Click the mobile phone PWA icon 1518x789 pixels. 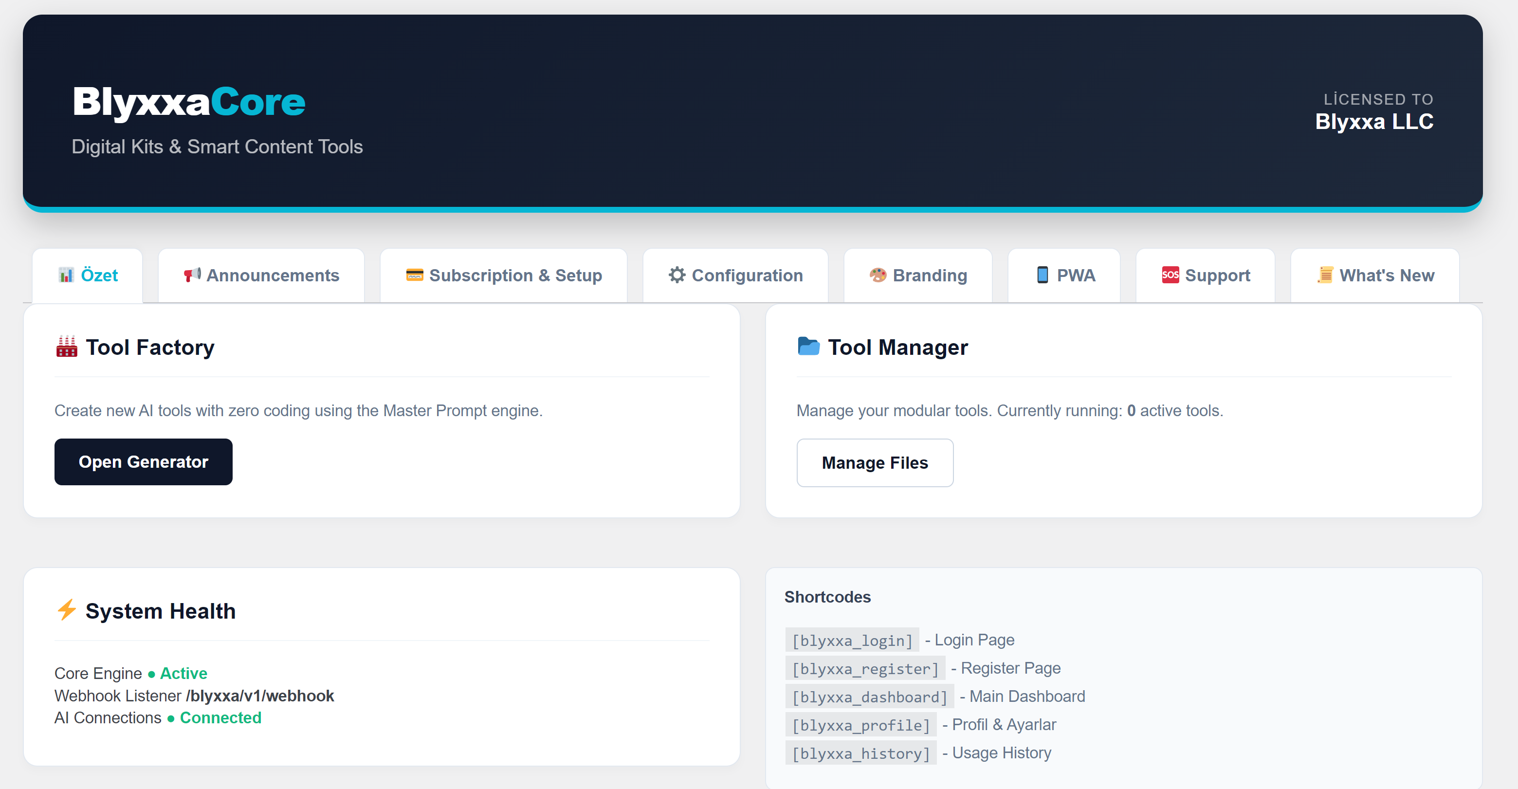click(1042, 275)
